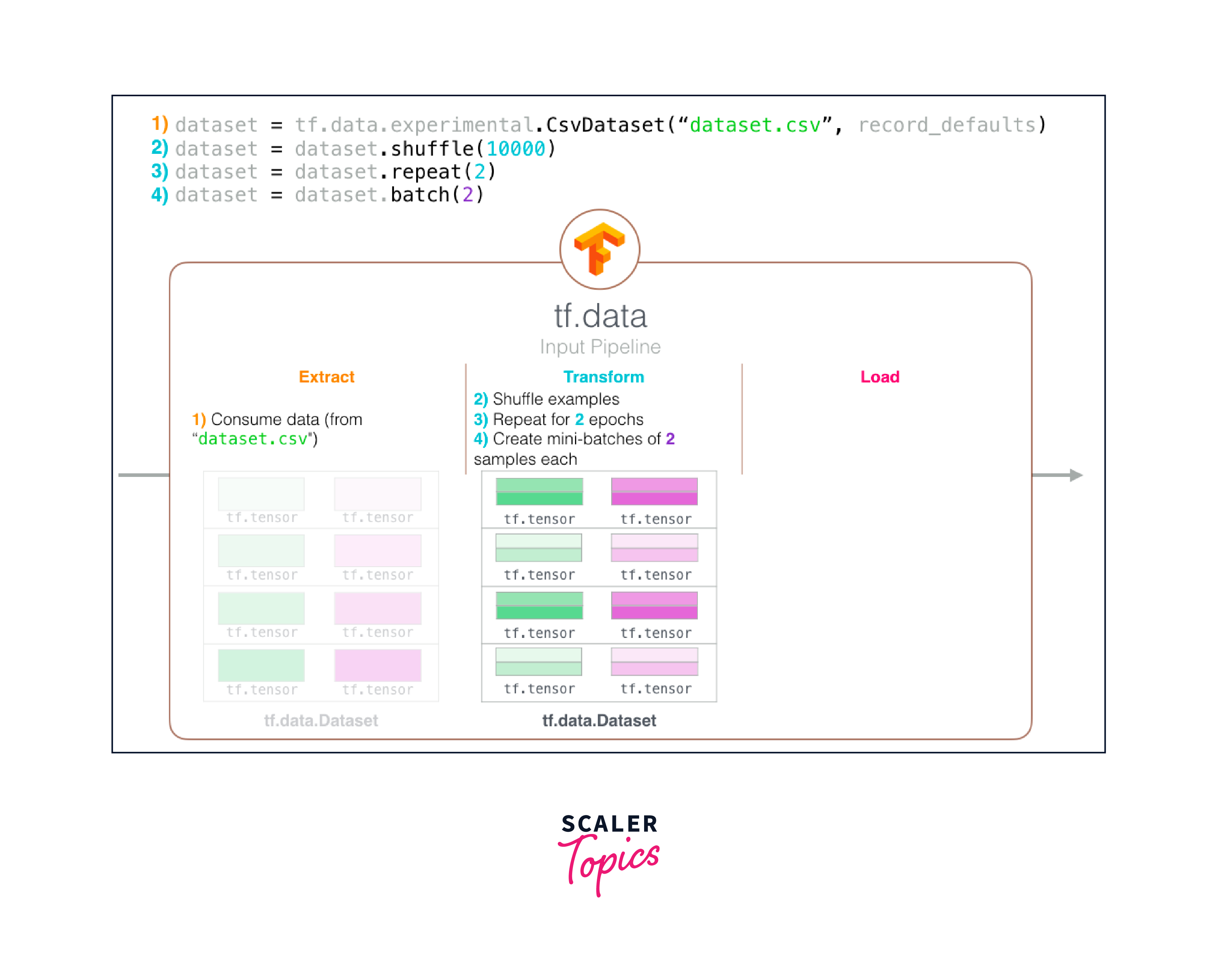Viewport: 1217px width, 971px height.
Task: Click the top-right bright magenta tensor block
Action: coord(654,491)
